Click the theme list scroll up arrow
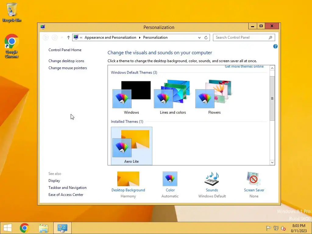312x234 pixels. (272, 68)
